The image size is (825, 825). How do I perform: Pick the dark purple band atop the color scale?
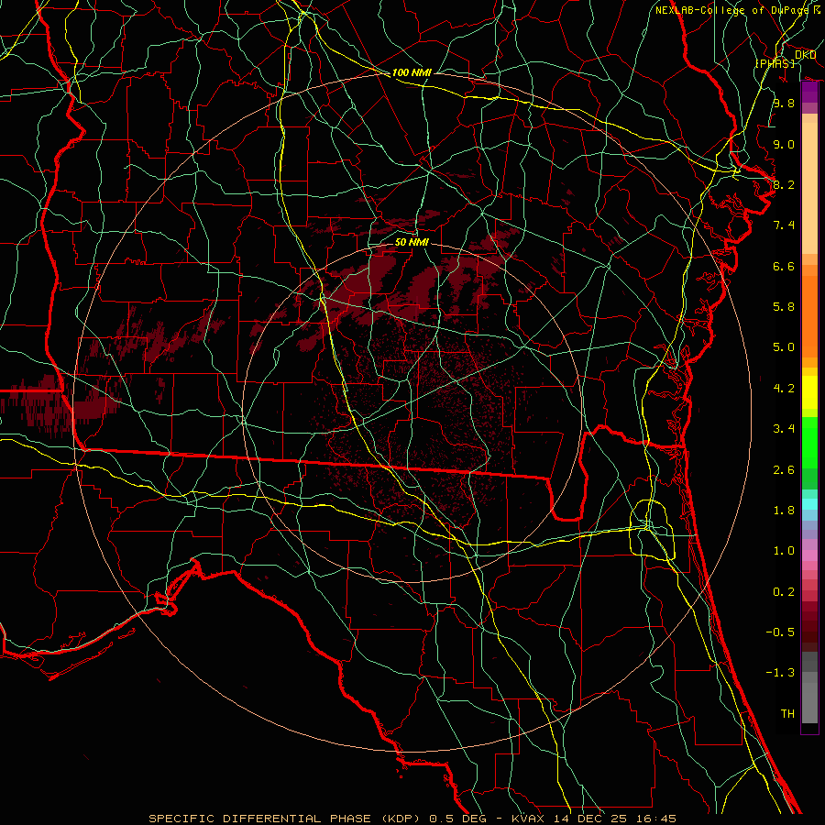(x=809, y=92)
